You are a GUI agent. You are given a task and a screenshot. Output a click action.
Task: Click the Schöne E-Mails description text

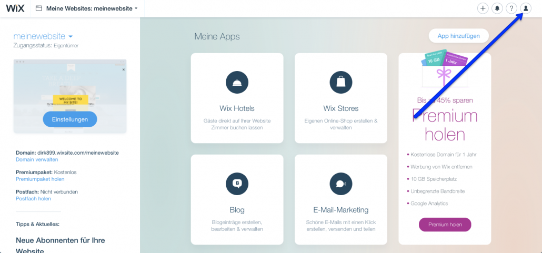pyautogui.click(x=341, y=226)
